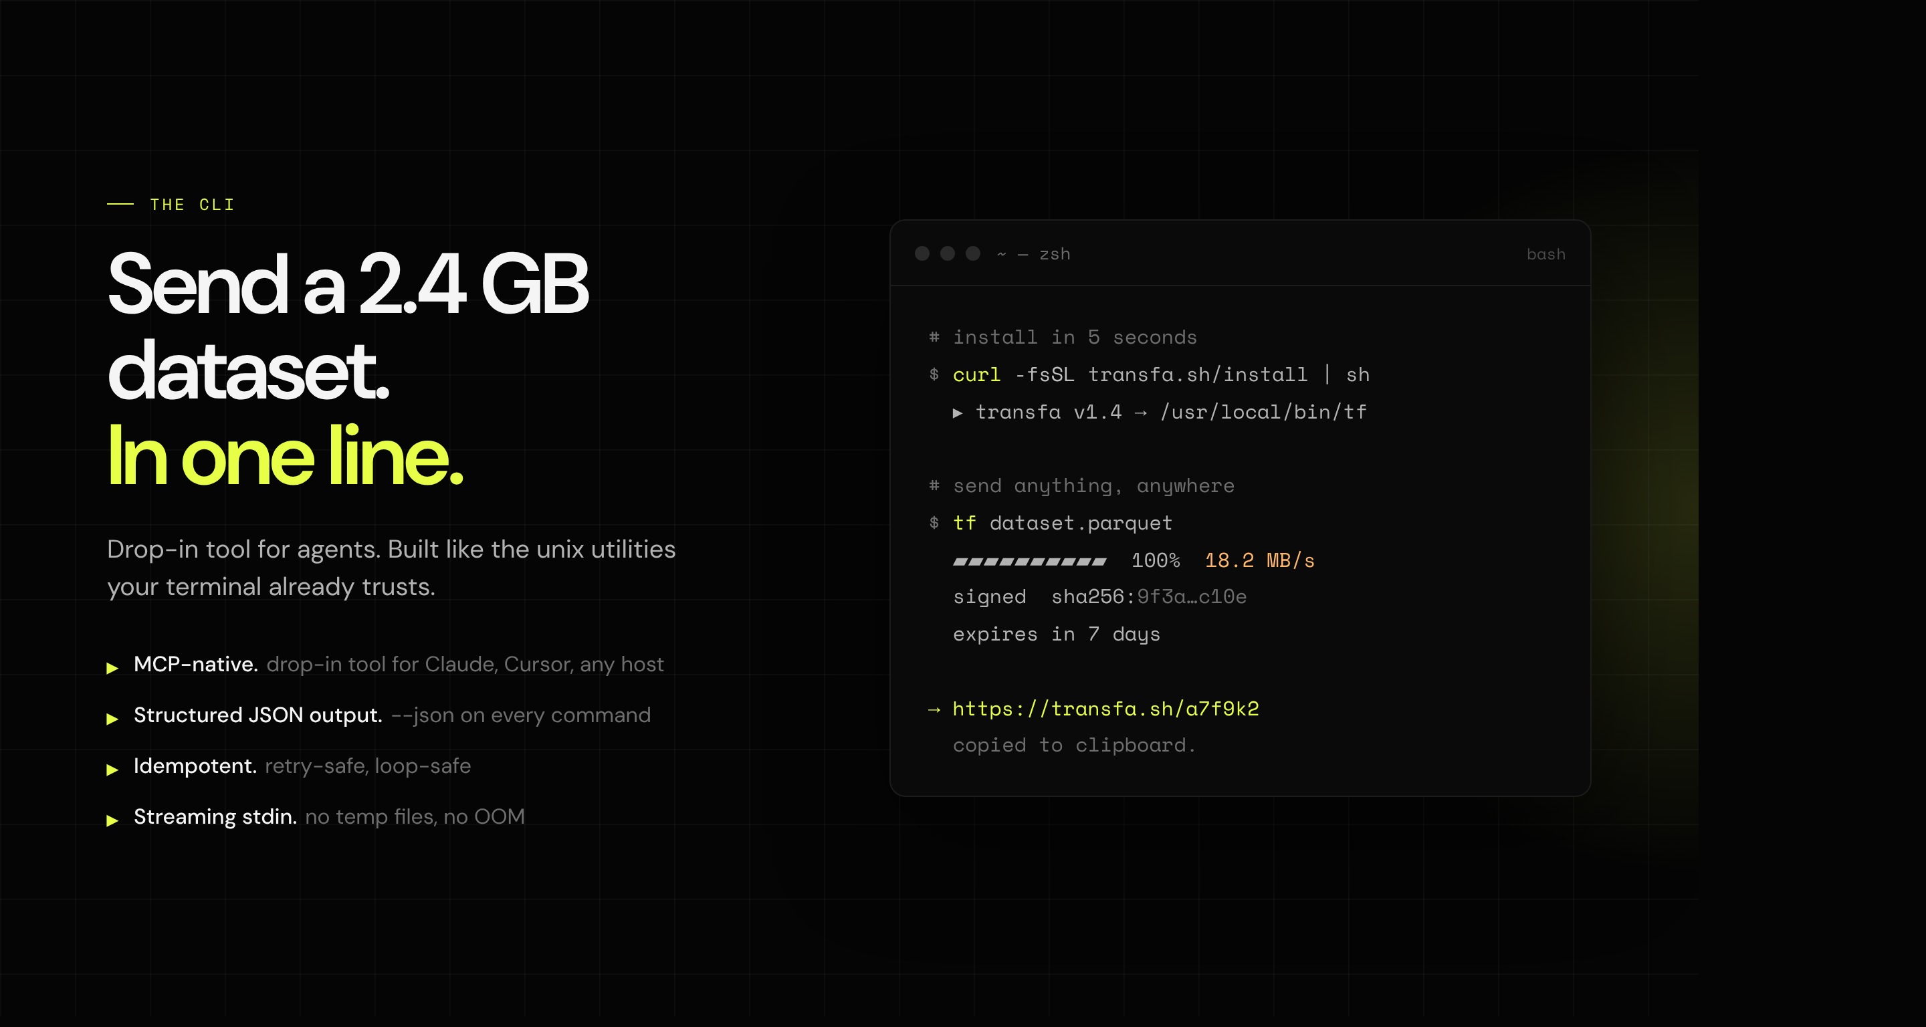Click the "bash" label in terminal header
The width and height of the screenshot is (1926, 1027).
pos(1545,254)
